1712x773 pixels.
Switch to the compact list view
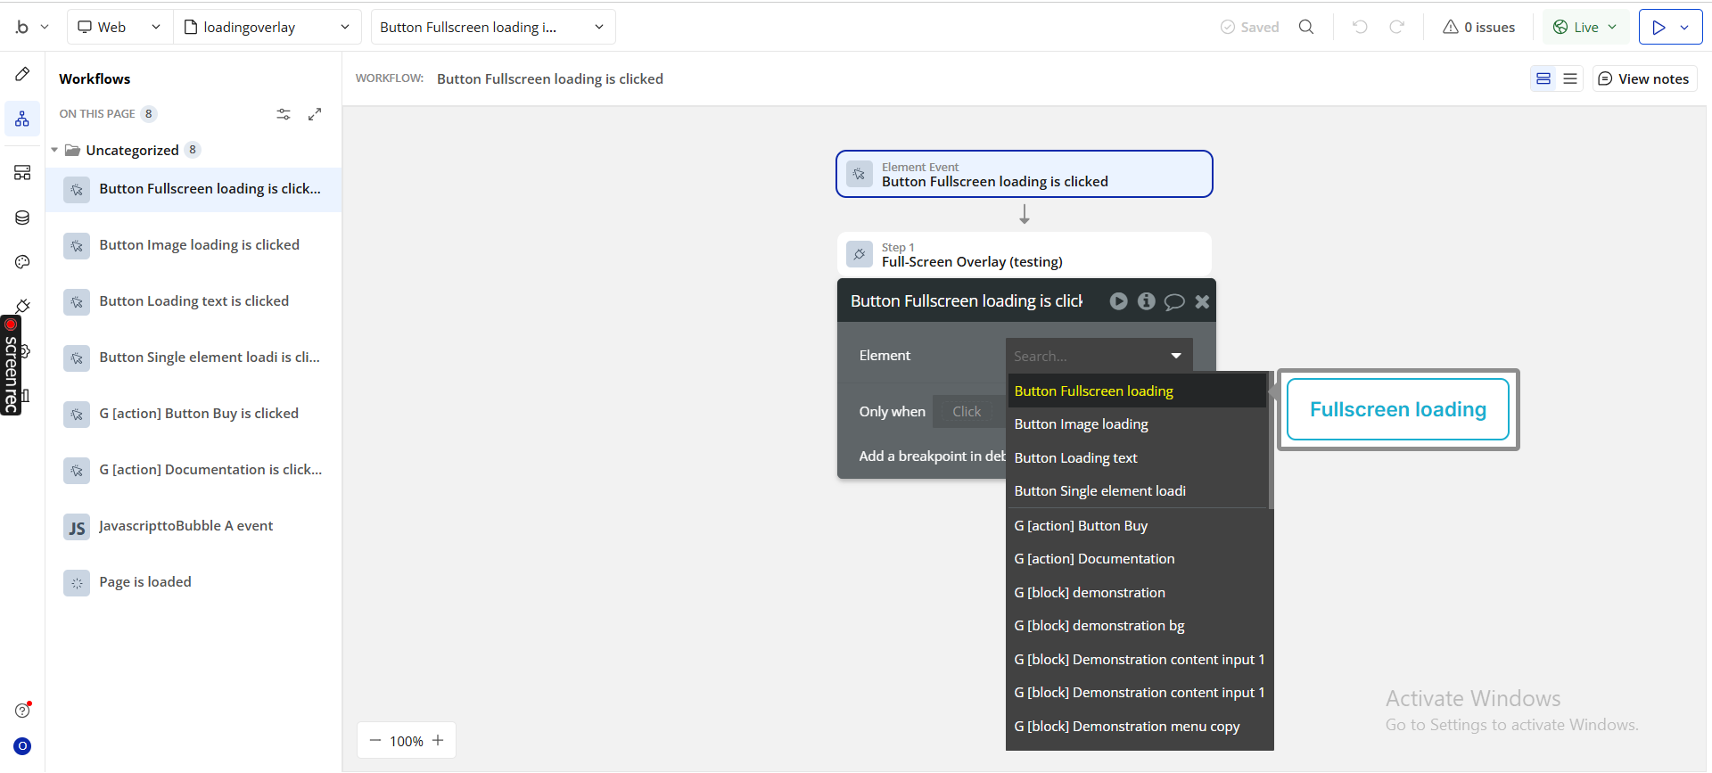[1570, 78]
